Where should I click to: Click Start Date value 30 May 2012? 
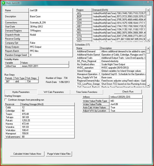(x=51, y=27)
